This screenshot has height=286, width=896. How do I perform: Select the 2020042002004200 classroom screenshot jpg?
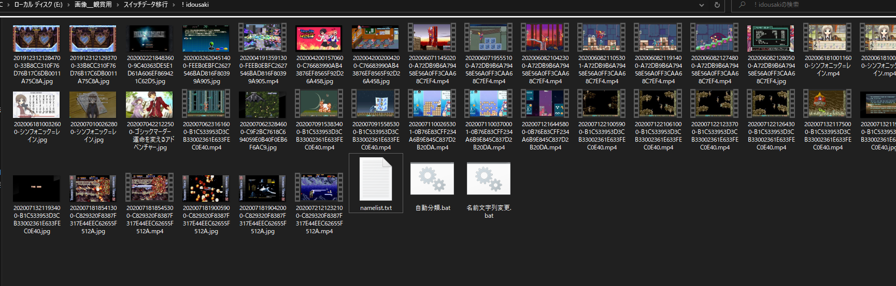pos(376,38)
